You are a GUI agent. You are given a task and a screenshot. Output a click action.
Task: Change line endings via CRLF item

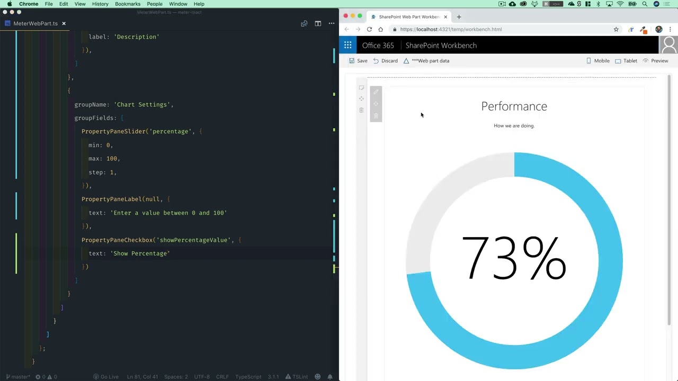(x=222, y=377)
